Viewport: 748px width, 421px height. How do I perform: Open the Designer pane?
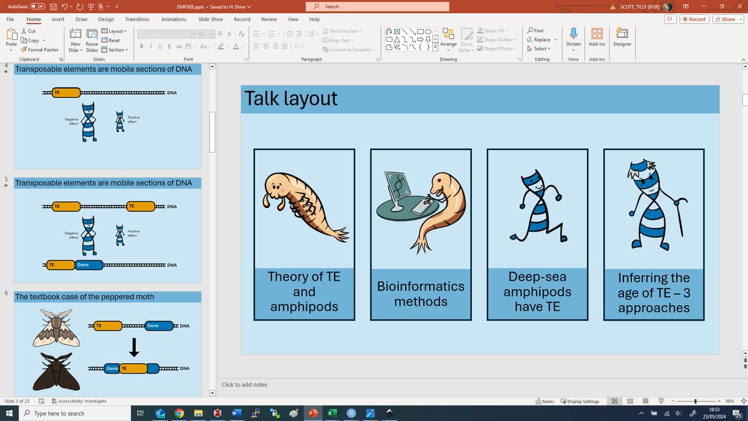[622, 37]
